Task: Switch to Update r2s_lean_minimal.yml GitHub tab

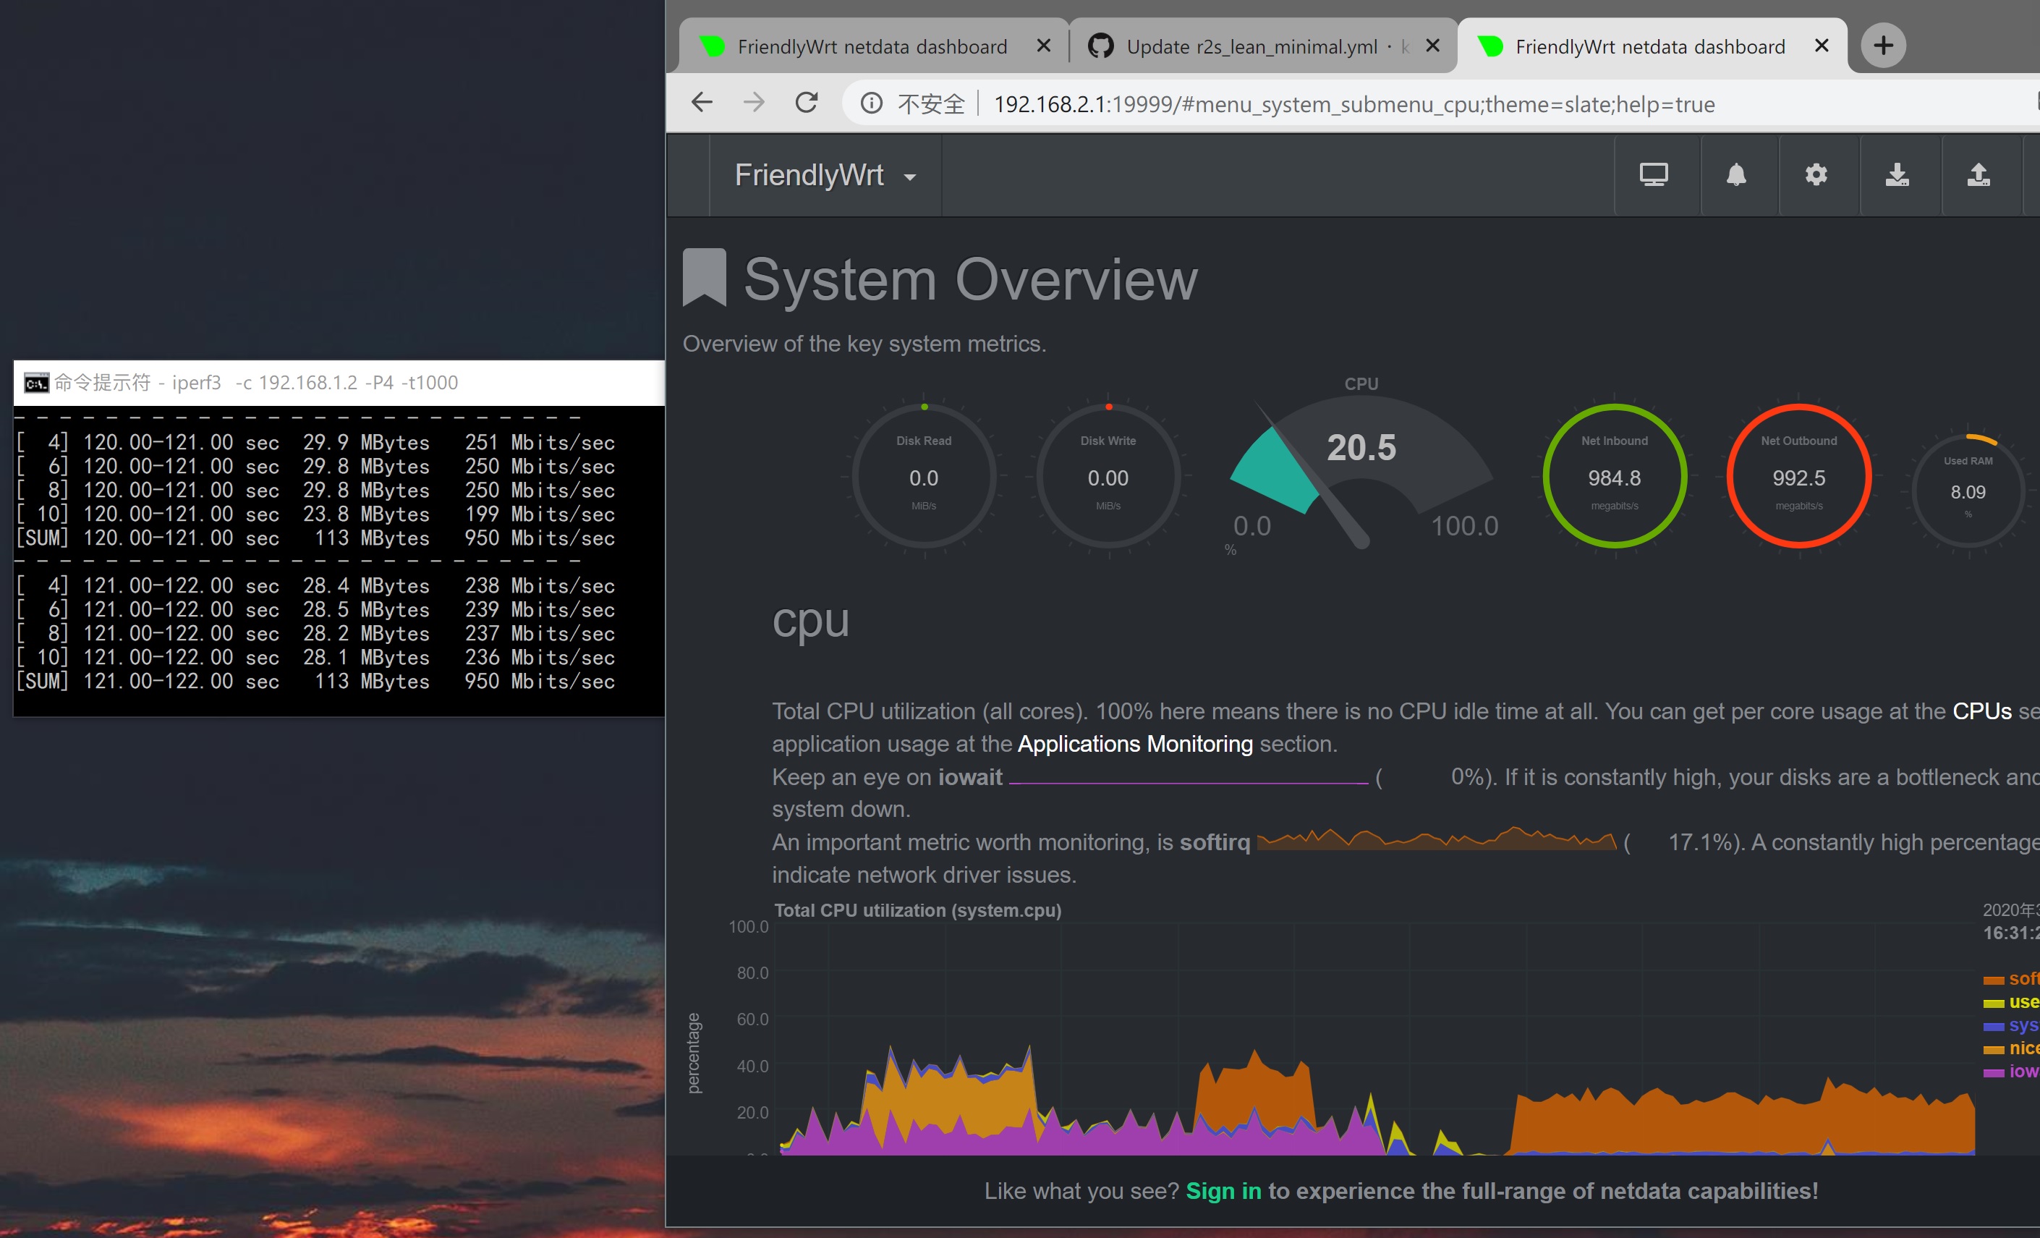Action: coord(1250,46)
